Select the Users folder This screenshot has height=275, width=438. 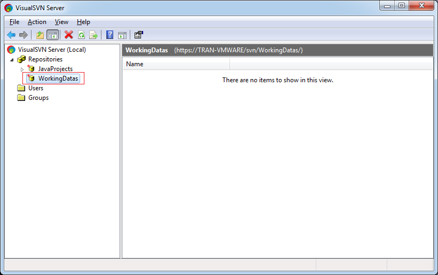[x=36, y=88]
